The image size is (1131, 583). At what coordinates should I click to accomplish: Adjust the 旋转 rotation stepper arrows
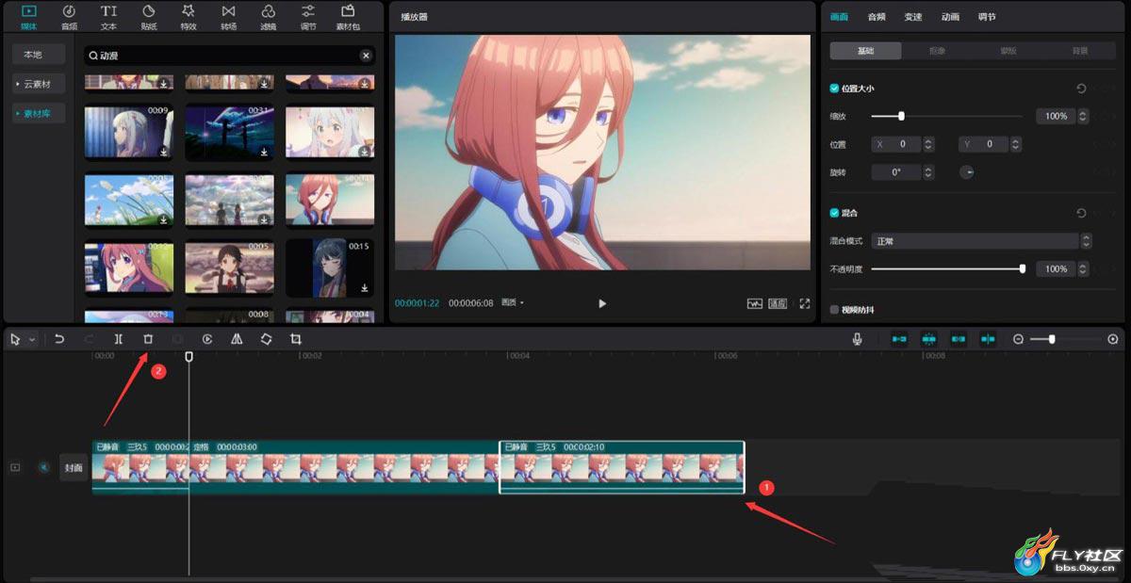929,172
